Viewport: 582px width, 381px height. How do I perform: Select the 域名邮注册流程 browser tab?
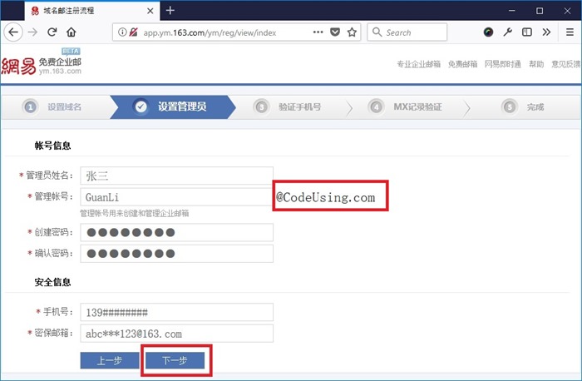[92, 11]
